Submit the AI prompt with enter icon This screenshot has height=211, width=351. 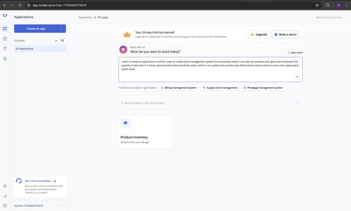tap(297, 76)
